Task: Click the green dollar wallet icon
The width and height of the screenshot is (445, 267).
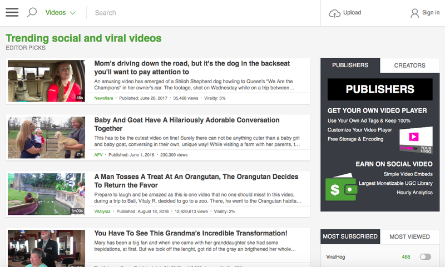Action: (x=341, y=188)
